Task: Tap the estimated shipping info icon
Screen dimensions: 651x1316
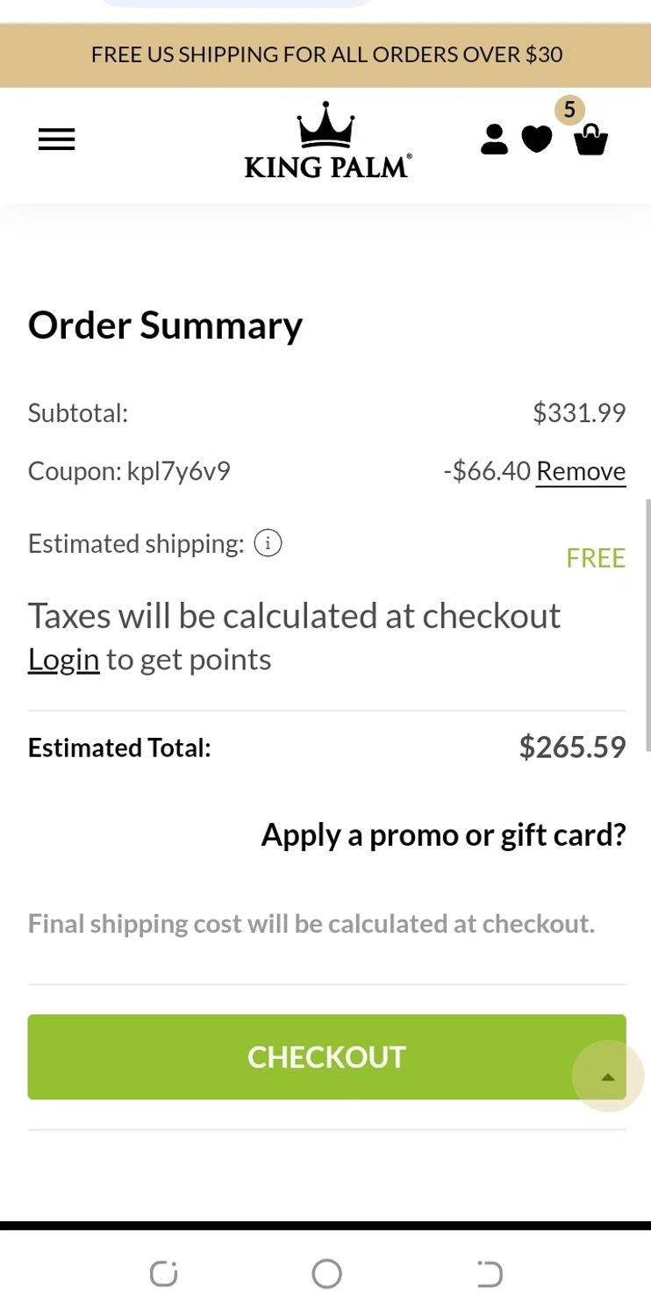Action: 268,544
